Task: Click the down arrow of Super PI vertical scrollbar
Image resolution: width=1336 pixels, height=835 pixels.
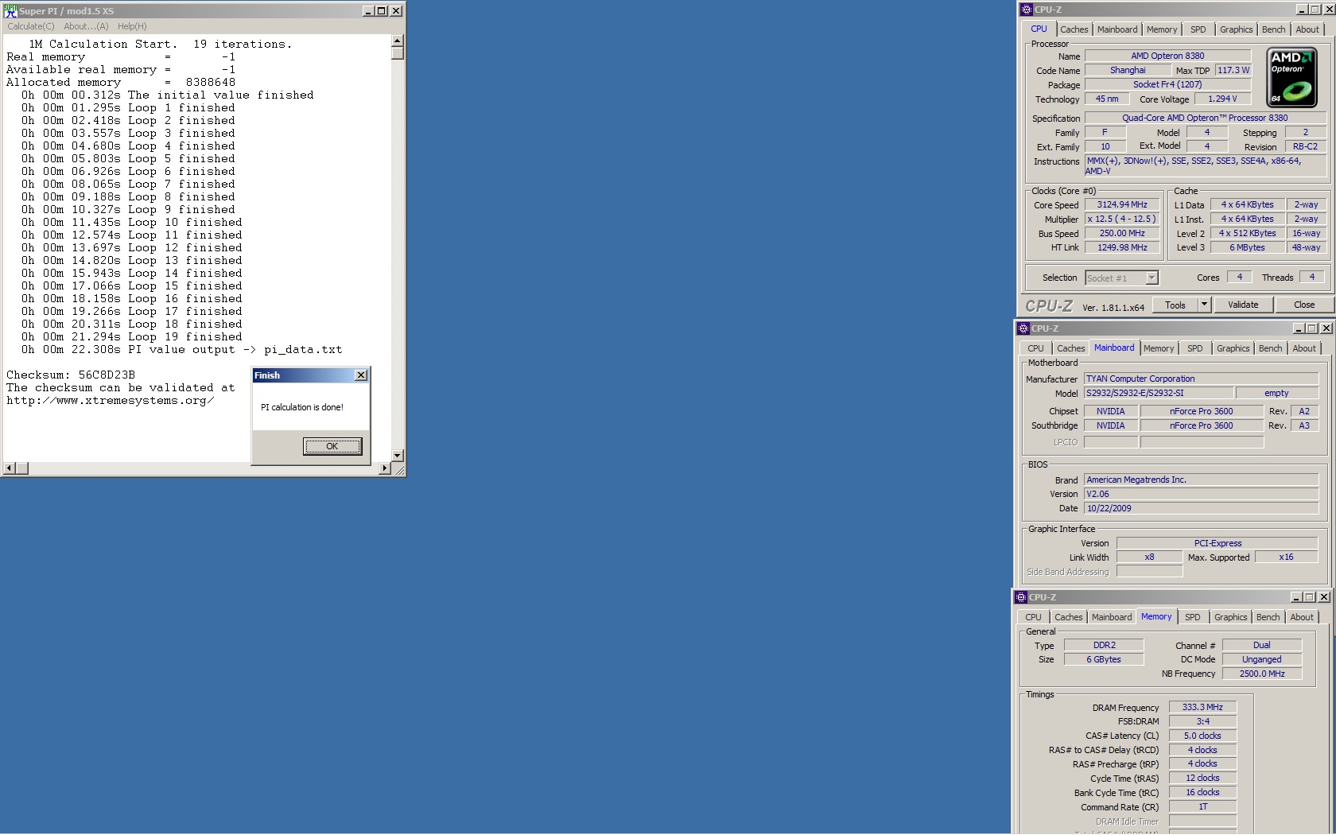Action: (398, 456)
